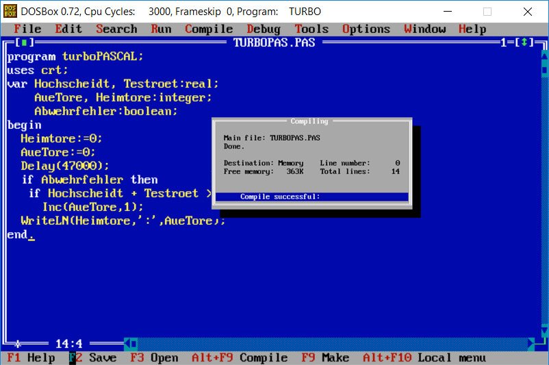
Task: Click 'Line number: 0' value
Action: click(398, 163)
